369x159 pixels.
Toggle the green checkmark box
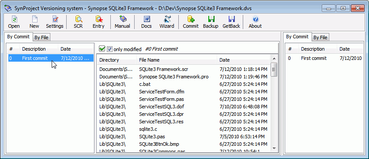[102, 49]
